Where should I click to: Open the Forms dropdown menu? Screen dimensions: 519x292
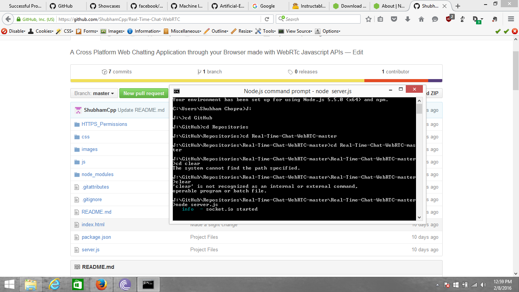[x=87, y=31]
